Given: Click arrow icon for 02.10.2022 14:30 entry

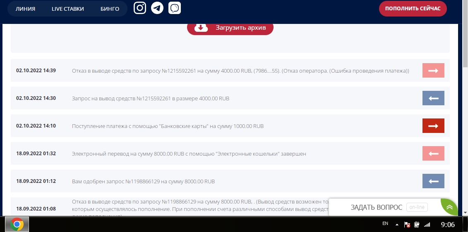Looking at the screenshot, I should pyautogui.click(x=433, y=98).
